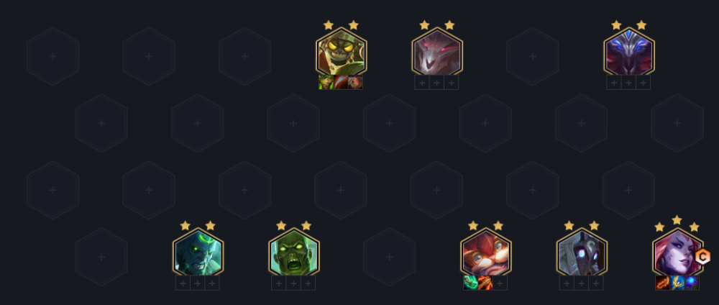This screenshot has height=305, width=719.
Task: Add champion to empty hex right of green zombie
Action: 389,257
